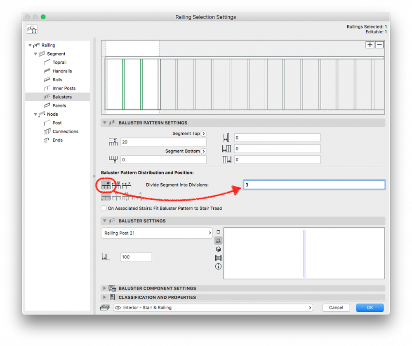This screenshot has height=346, width=412.
Task: Click the classification and properties icon
Action: click(x=112, y=297)
